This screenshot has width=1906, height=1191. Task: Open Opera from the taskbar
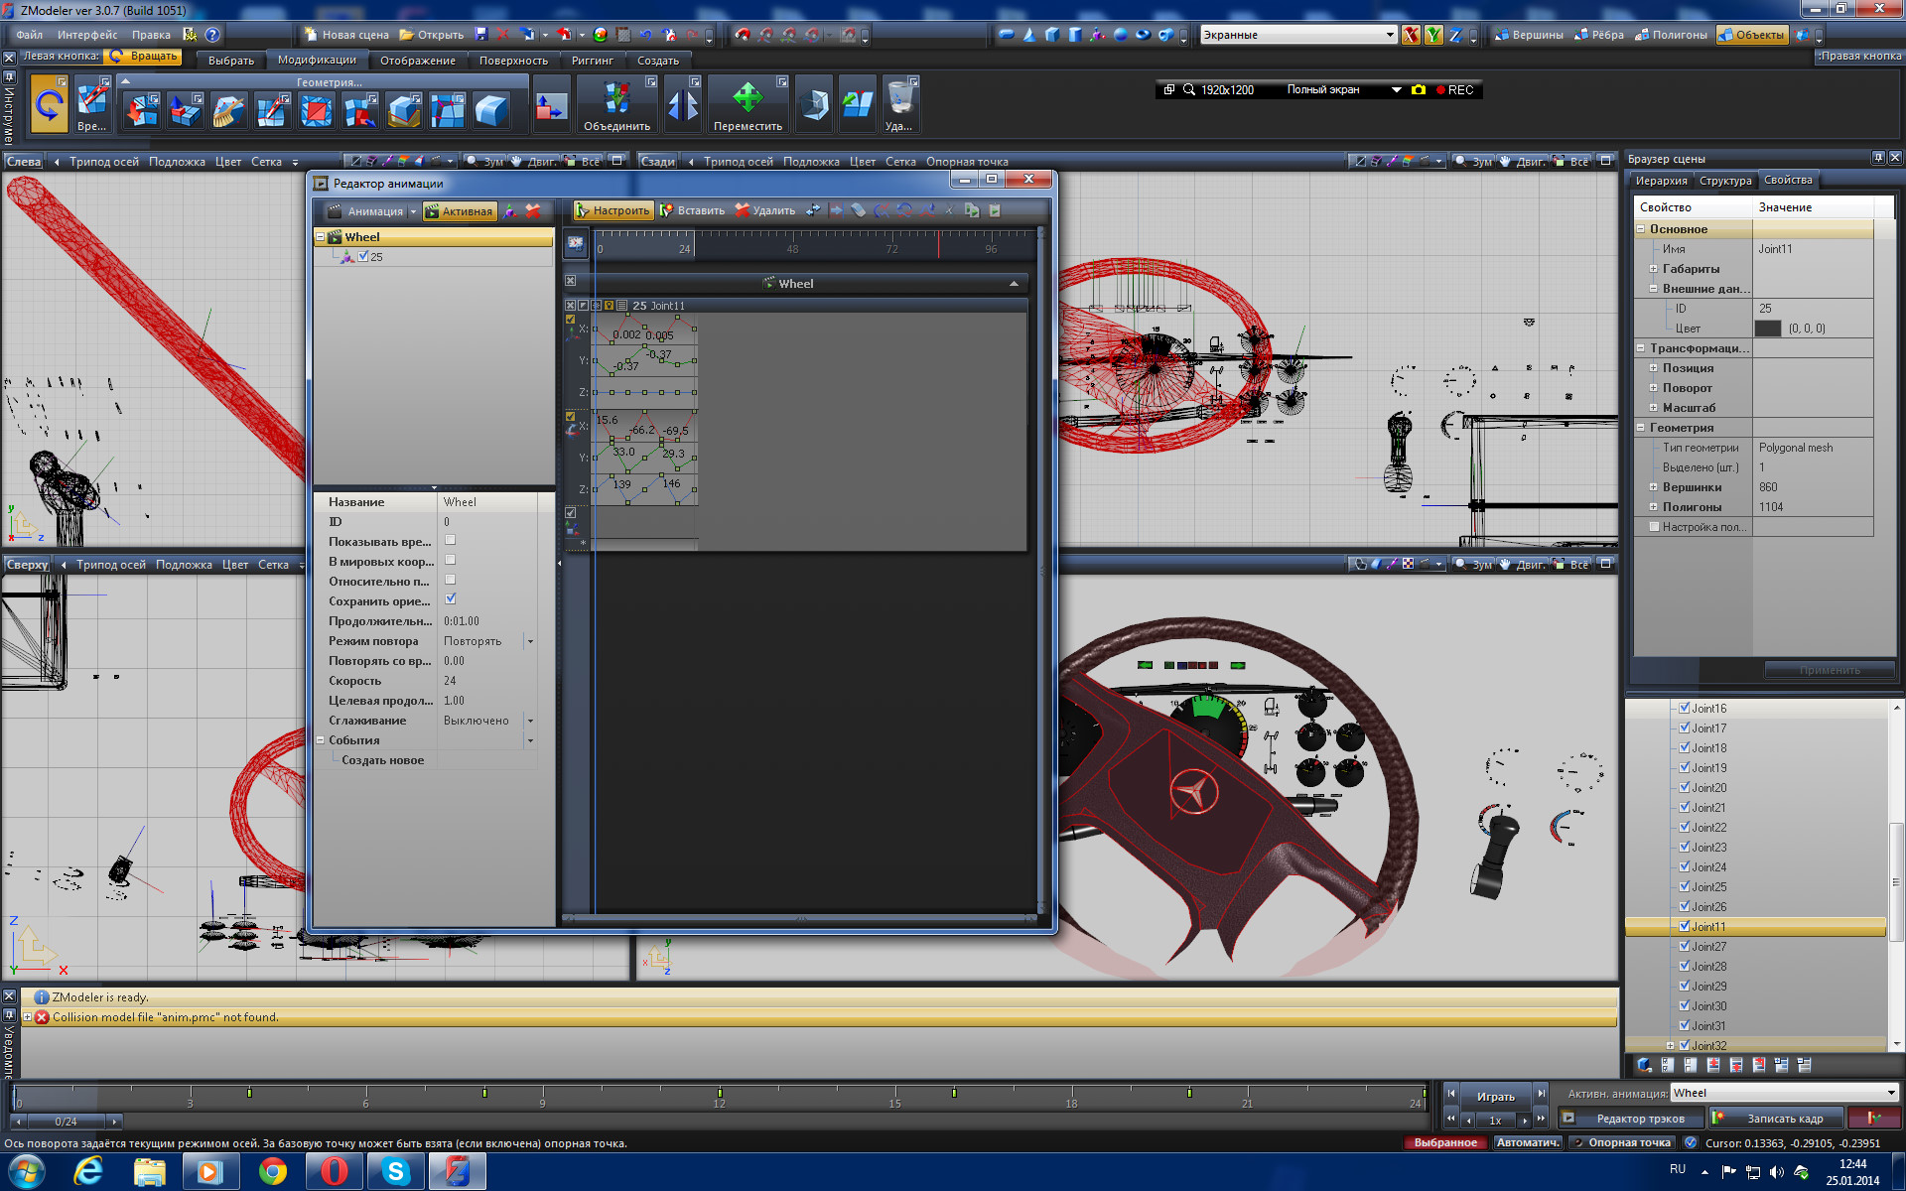(334, 1172)
